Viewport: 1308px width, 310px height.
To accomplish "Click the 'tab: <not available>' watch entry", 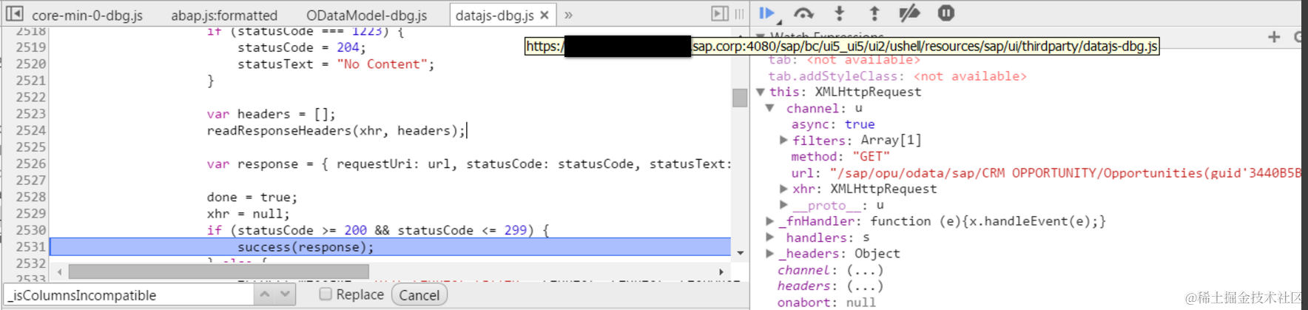I will (x=844, y=60).
